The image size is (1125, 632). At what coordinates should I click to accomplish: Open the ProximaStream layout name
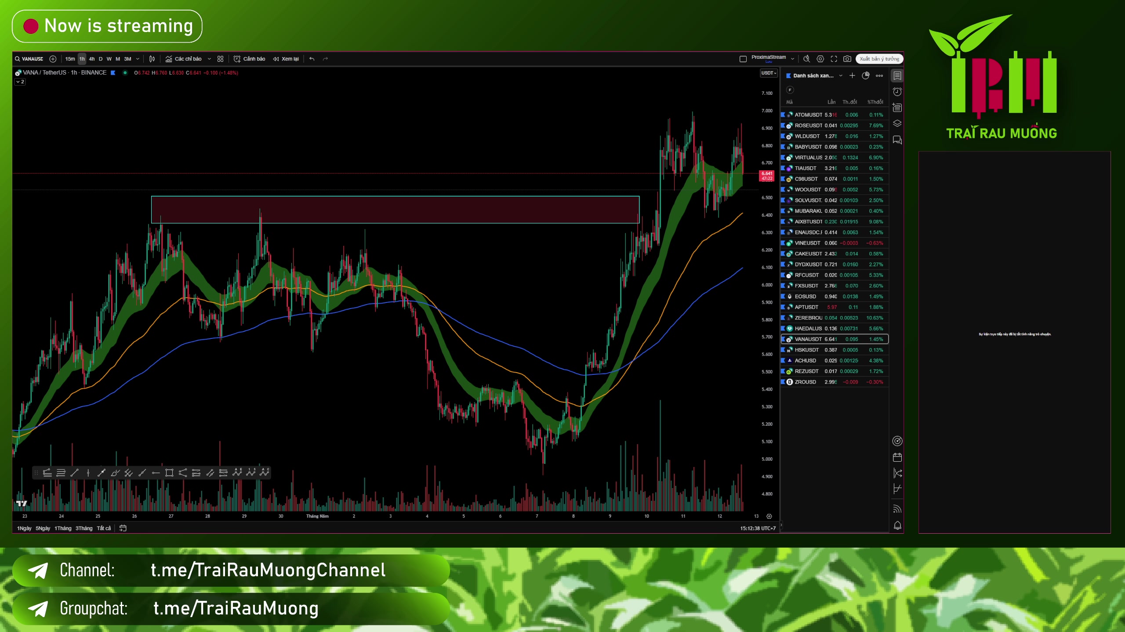[x=769, y=57]
